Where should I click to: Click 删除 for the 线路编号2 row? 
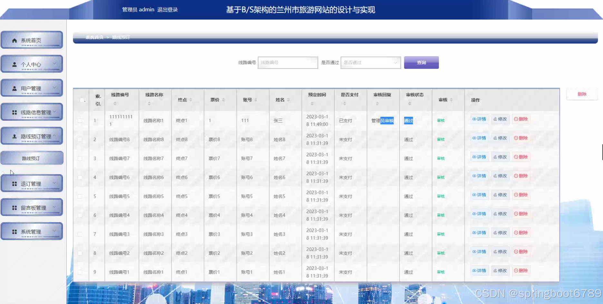pos(521,252)
